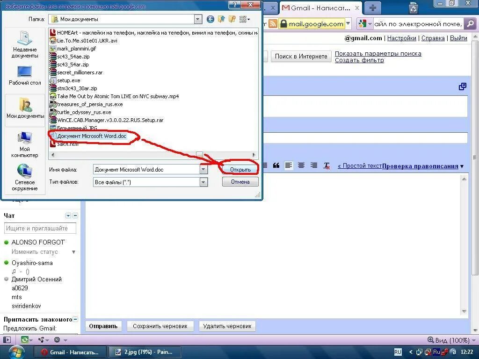The image size is (479, 359).
Task: Click the file list horizontal scrollbar thumb
Action: click(199, 155)
